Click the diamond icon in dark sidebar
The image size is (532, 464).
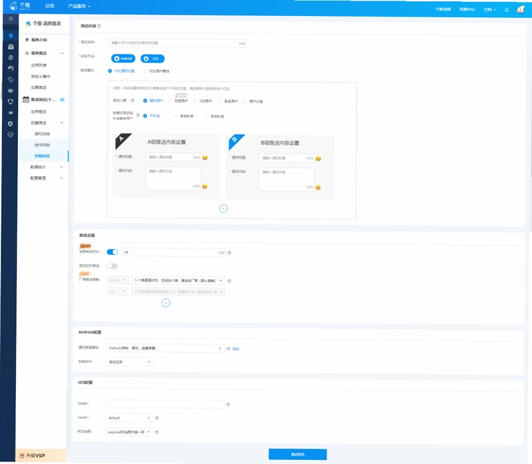pos(11,135)
